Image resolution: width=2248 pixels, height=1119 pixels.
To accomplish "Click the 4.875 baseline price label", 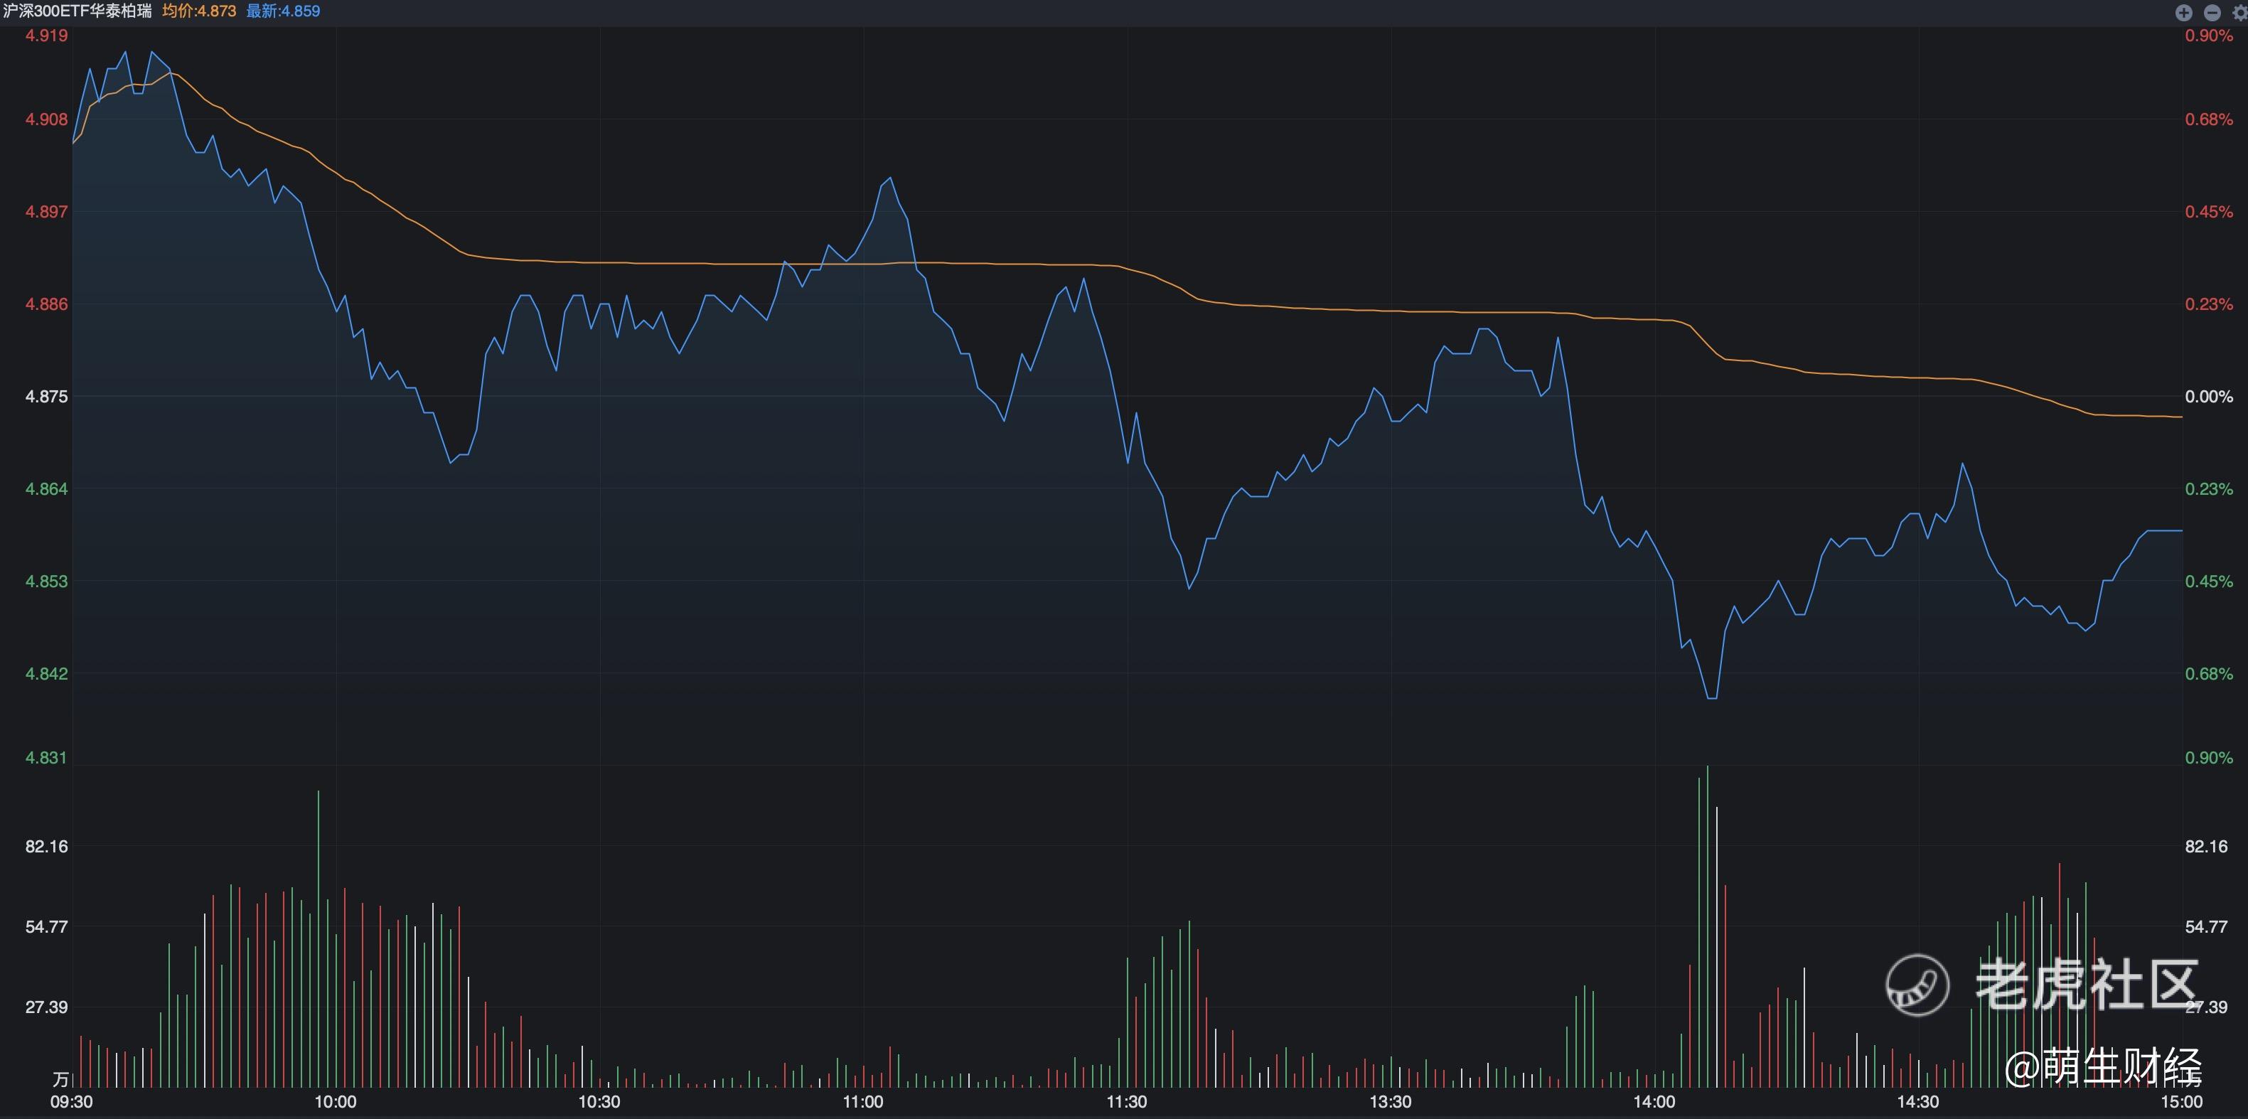I will [46, 396].
